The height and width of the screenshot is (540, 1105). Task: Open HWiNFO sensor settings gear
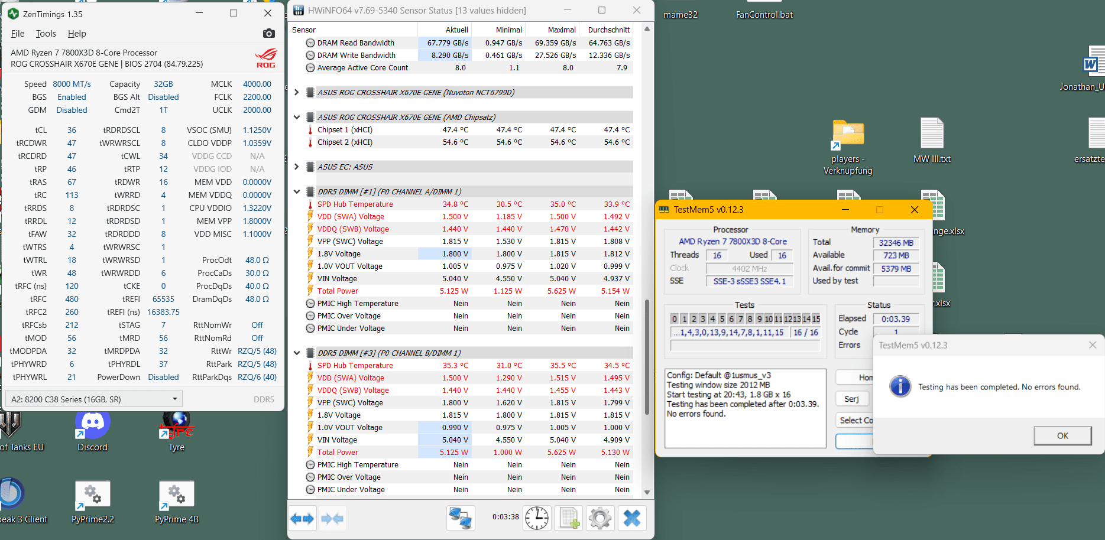tap(600, 518)
